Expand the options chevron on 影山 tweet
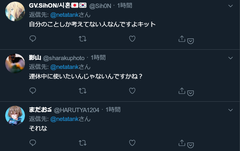Image resolution: width=240 pixels, height=151 pixels. [x=230, y=58]
